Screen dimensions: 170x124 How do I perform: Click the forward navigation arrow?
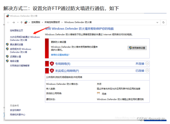coord(14,22)
